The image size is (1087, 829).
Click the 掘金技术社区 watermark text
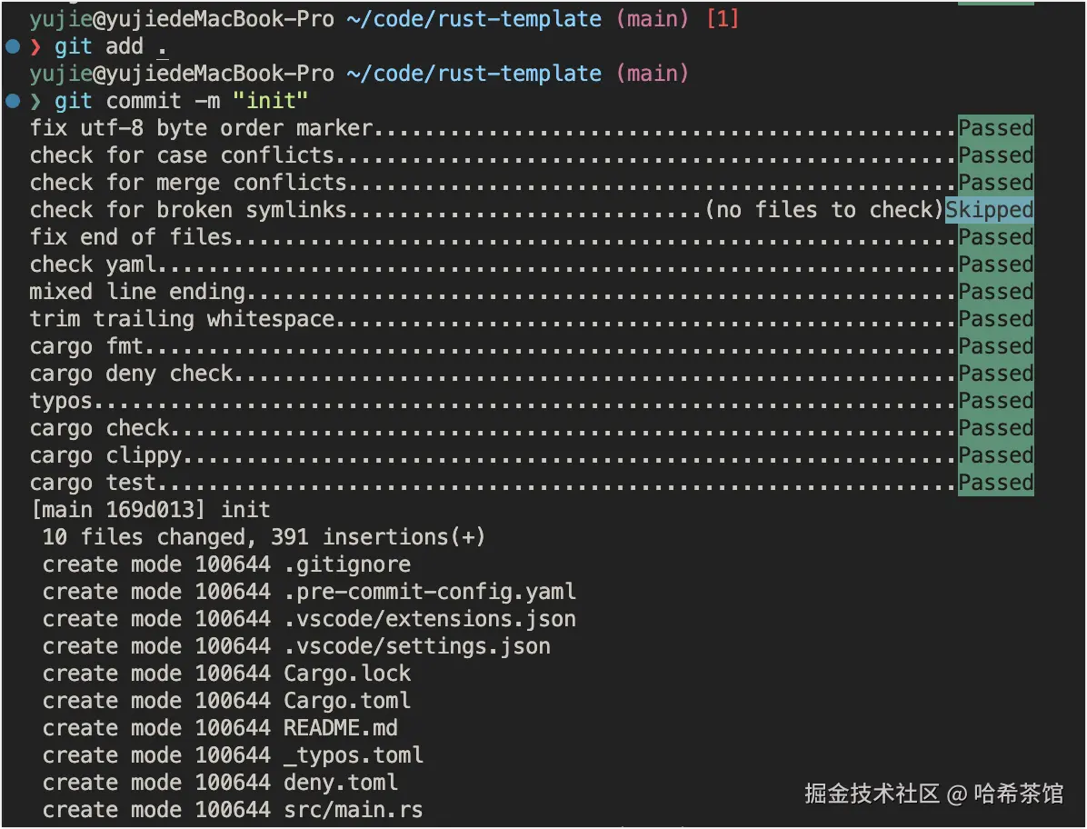pyautogui.click(x=871, y=794)
